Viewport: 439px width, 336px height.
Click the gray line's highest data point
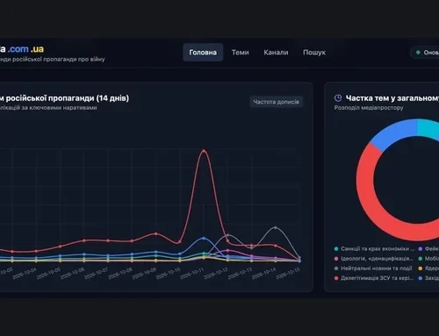[x=276, y=227]
